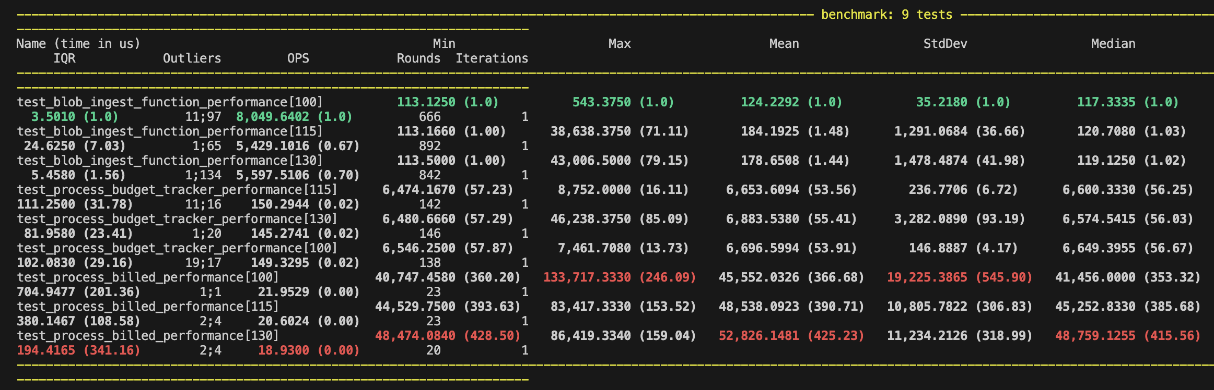Click the Outliers value 1;134
1214x390 pixels.
coord(203,175)
